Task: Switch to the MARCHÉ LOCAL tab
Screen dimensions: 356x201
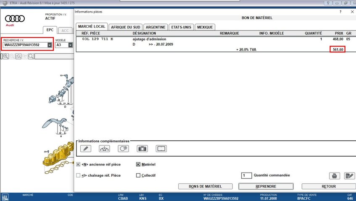Action: pos(92,26)
